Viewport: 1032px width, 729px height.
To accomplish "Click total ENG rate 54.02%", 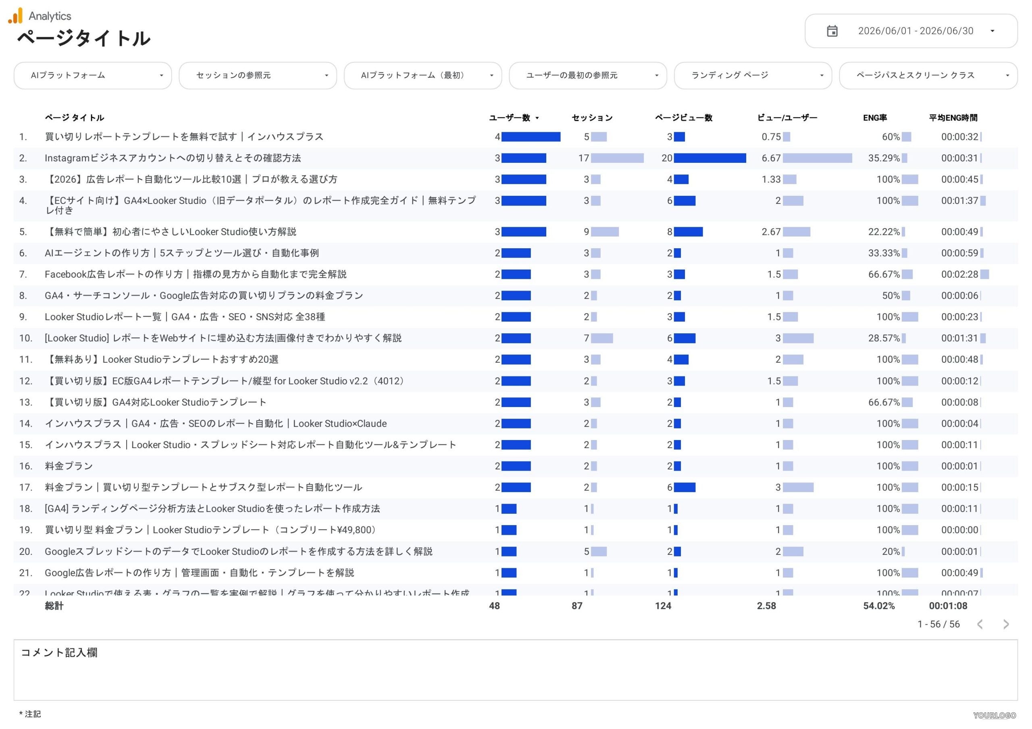I will [x=879, y=606].
